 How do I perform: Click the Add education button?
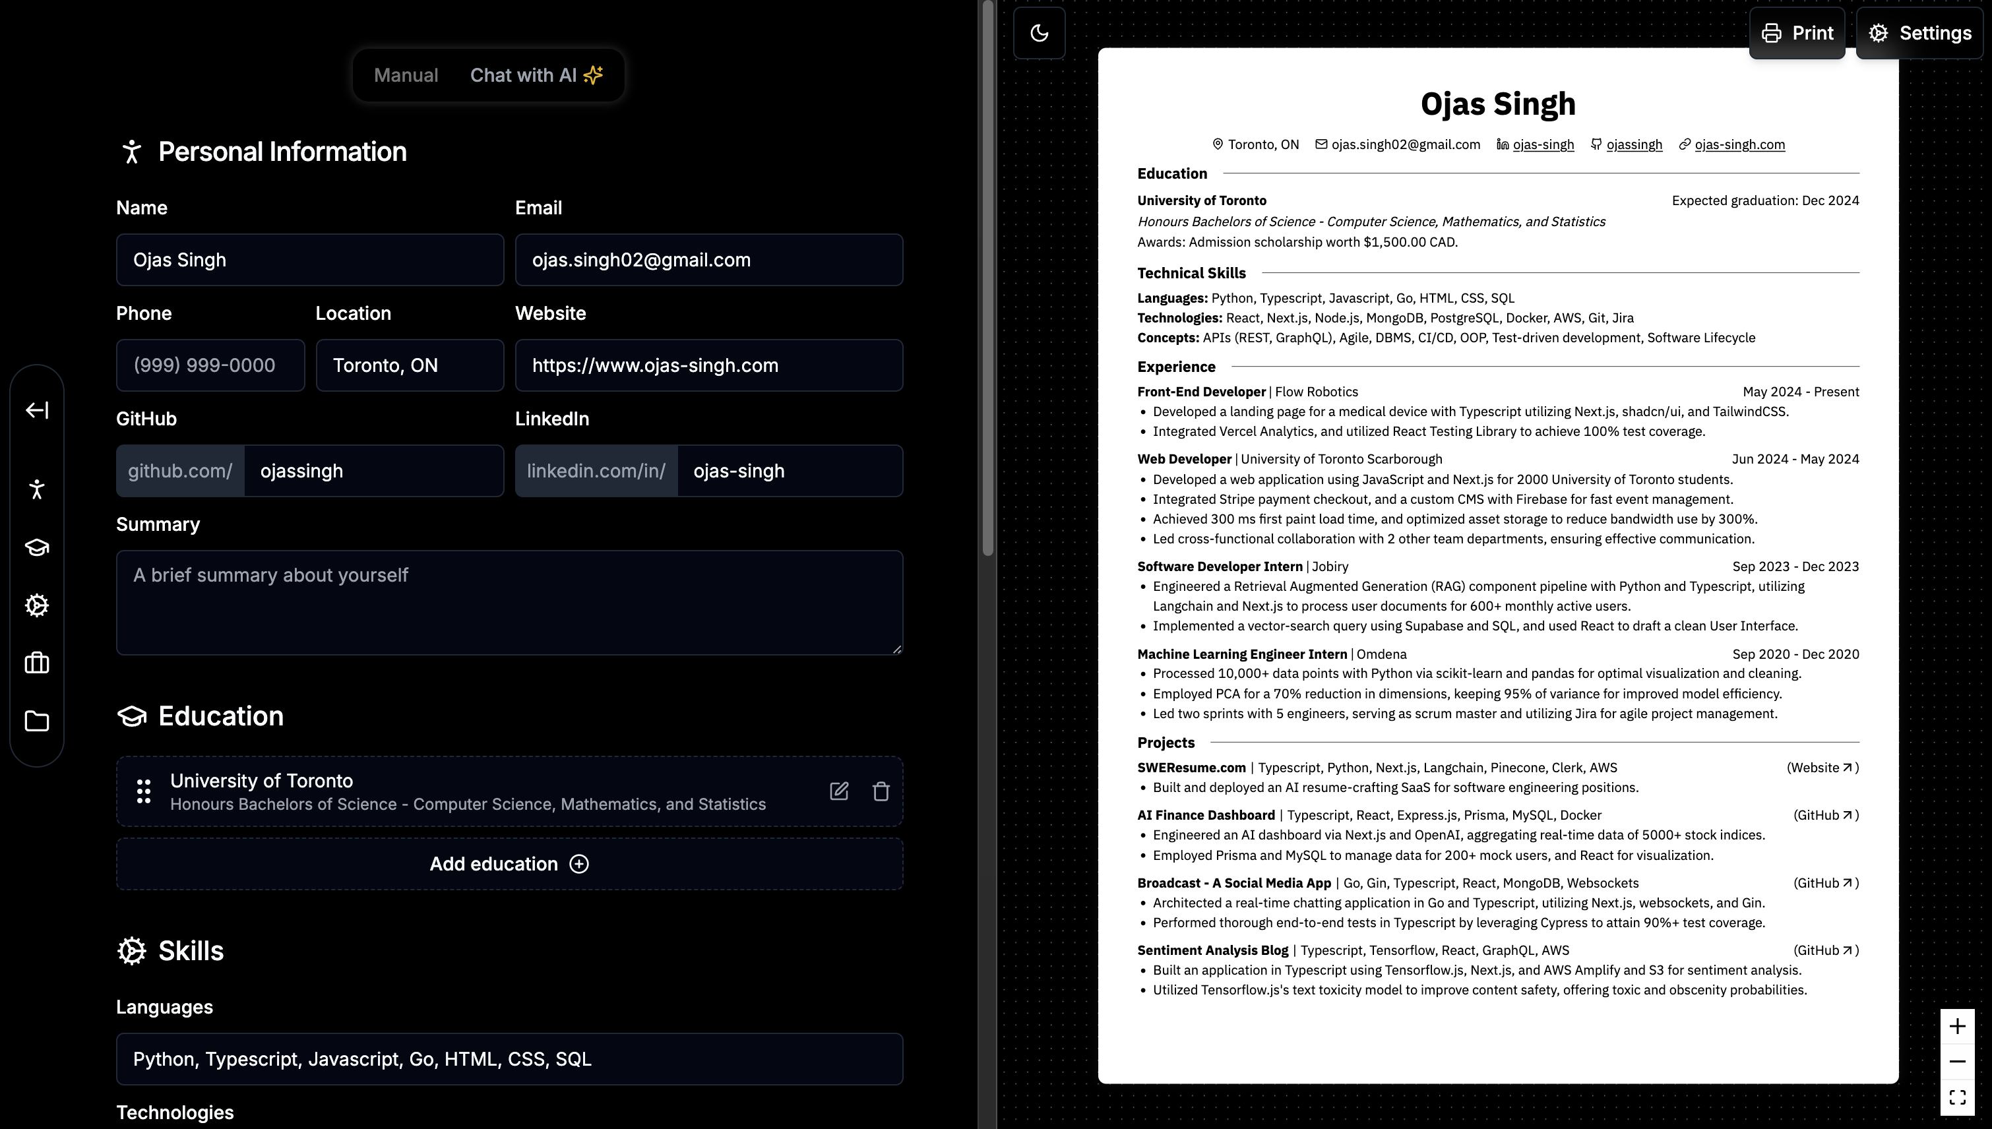coord(509,864)
